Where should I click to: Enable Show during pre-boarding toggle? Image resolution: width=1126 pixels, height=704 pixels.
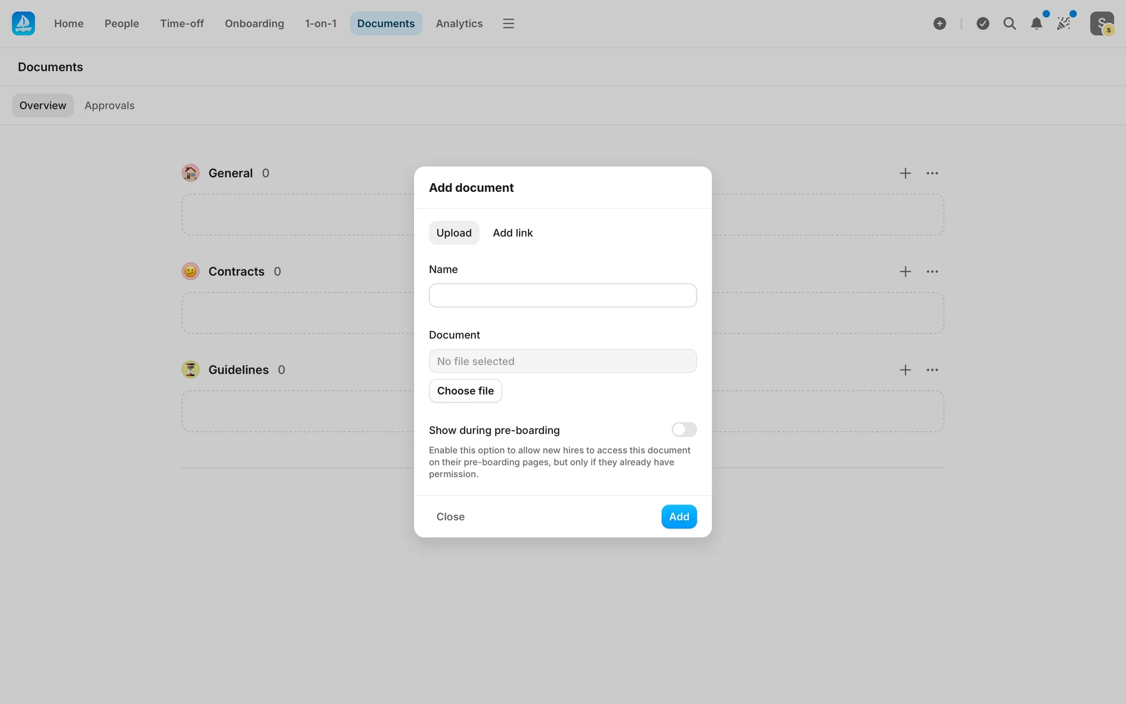(684, 429)
